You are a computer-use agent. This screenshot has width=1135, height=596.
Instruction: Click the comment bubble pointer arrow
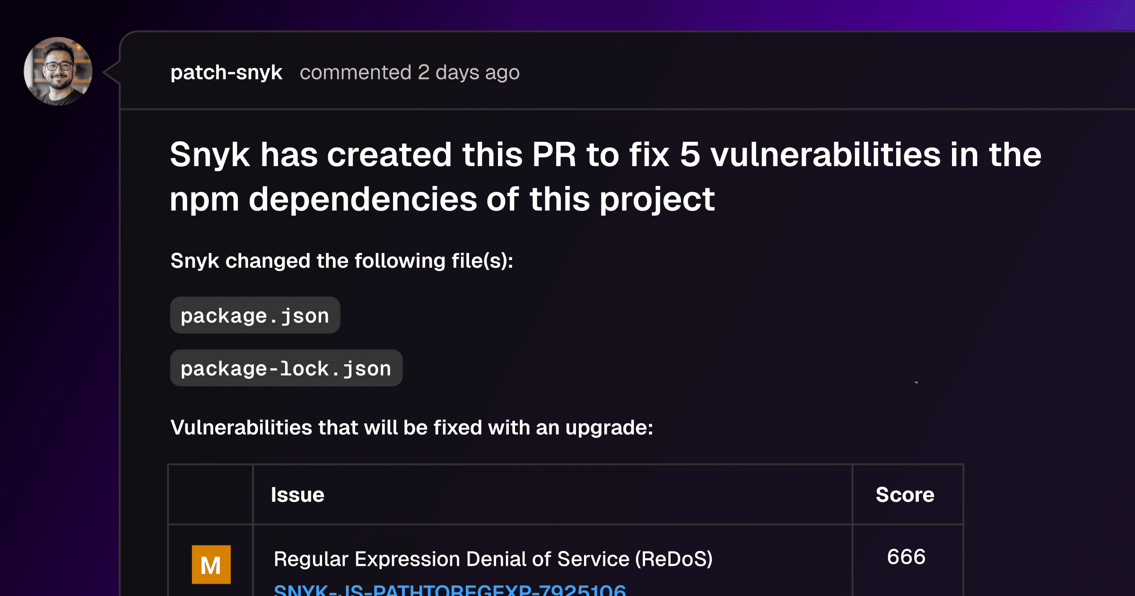[112, 72]
